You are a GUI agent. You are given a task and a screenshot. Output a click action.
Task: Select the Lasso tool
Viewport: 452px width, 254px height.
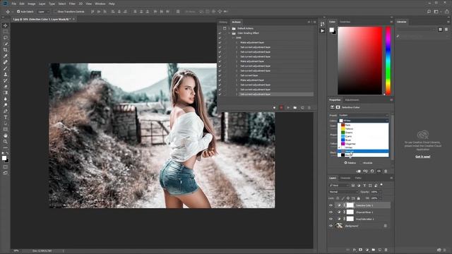click(5, 37)
